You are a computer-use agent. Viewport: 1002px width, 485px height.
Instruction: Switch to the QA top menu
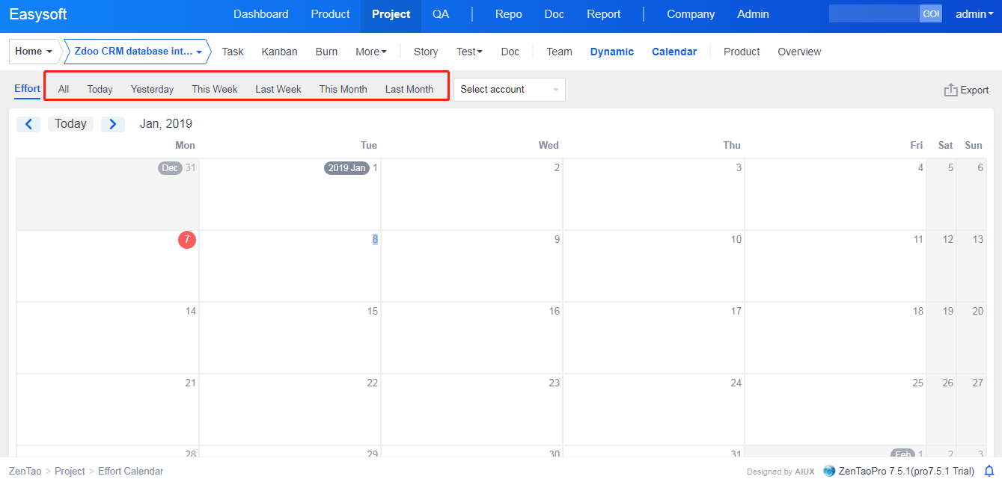[x=441, y=14]
